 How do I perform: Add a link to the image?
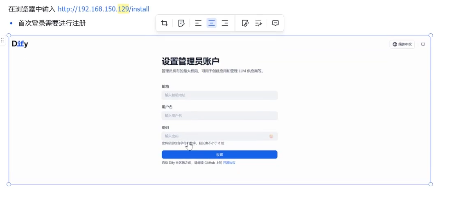coord(245,23)
